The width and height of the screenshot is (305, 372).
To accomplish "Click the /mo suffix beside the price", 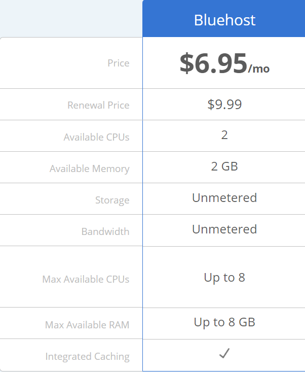I will point(259,69).
